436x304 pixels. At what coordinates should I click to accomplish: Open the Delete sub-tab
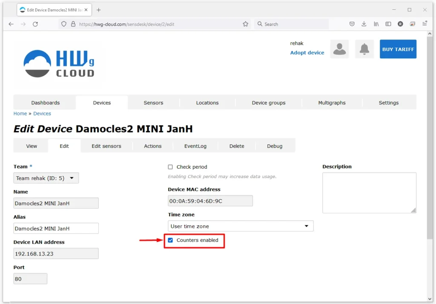point(237,146)
